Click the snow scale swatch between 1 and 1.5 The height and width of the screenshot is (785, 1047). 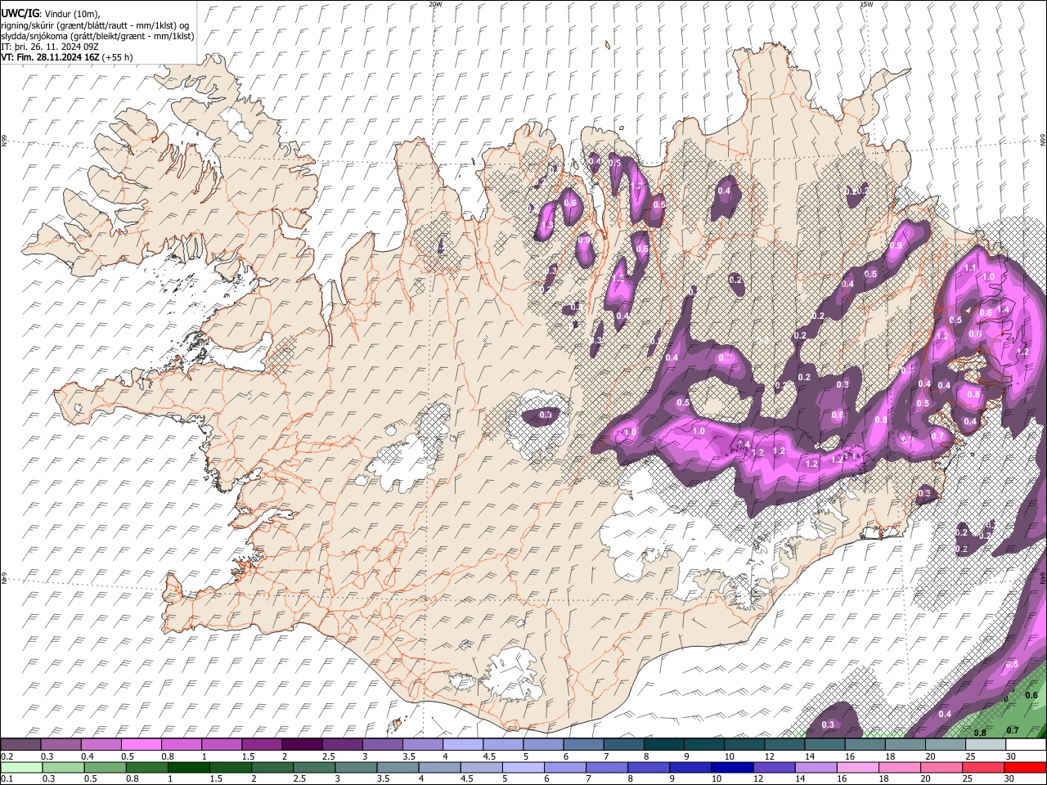[221, 745]
